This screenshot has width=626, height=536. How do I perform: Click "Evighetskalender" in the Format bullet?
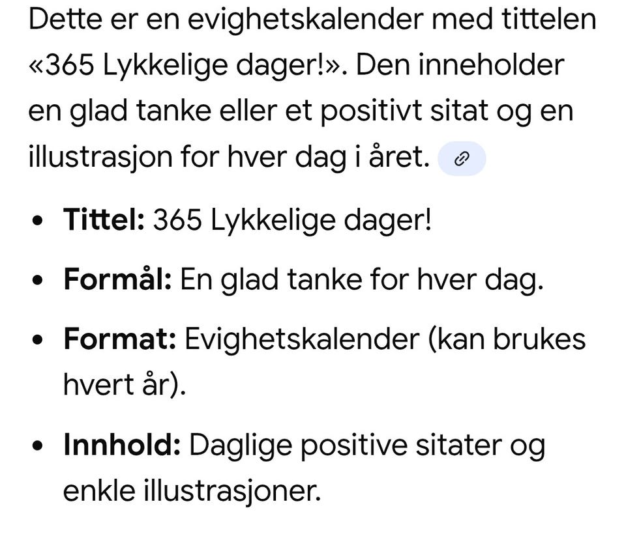click(x=302, y=340)
